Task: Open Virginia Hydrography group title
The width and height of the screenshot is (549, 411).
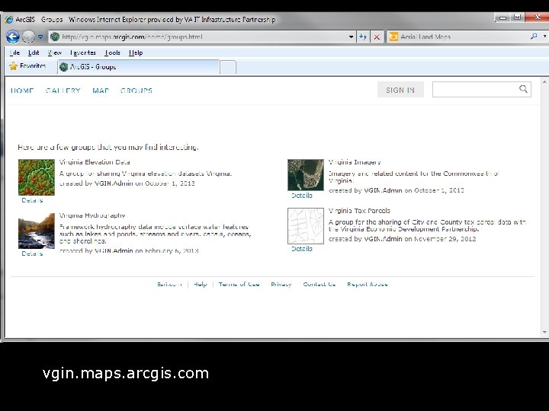Action: pos(92,215)
